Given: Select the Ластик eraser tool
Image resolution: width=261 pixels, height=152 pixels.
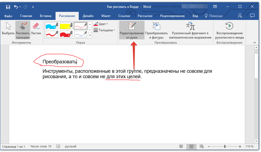Looking at the screenshot, I should click(x=36, y=29).
